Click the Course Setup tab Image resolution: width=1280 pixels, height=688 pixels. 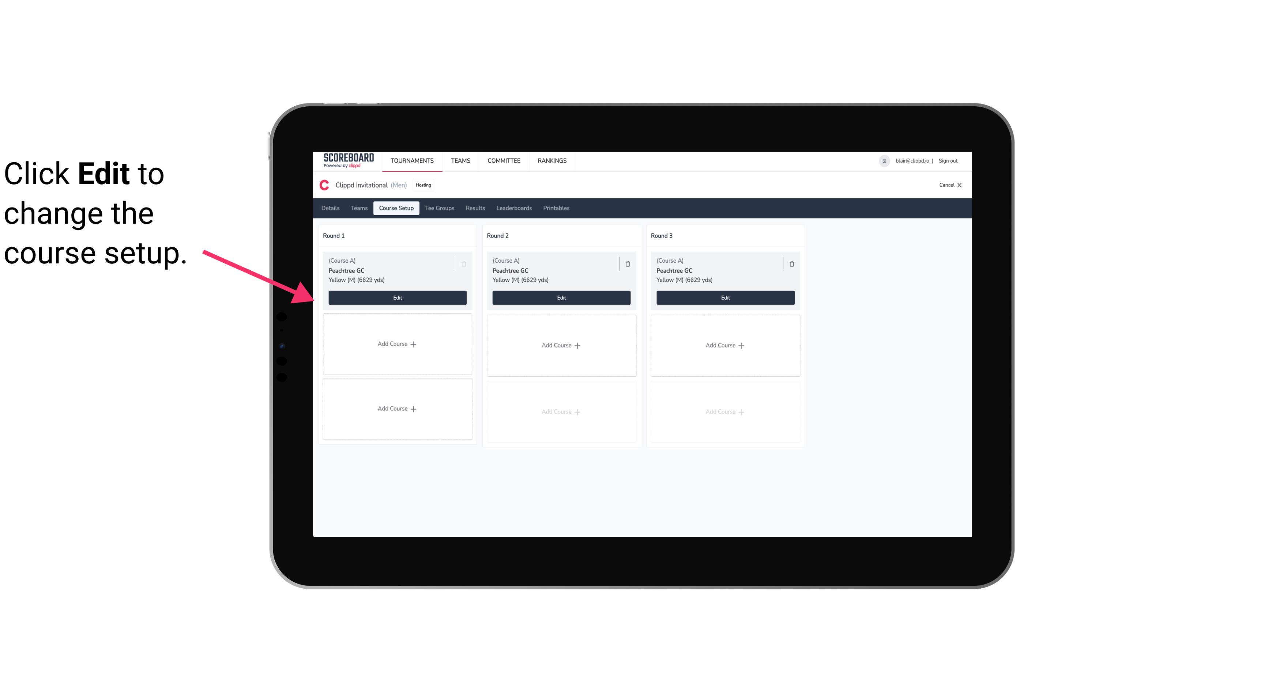tap(396, 208)
